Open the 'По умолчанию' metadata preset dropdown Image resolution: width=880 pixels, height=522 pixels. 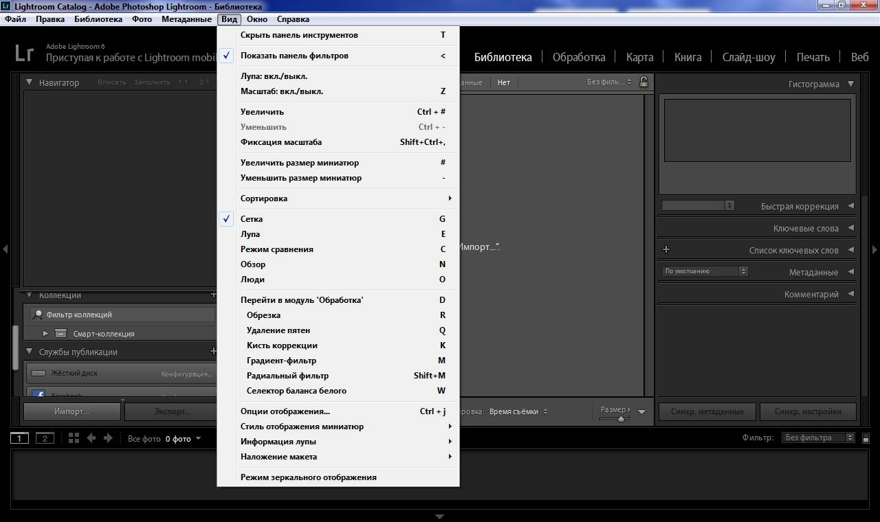tap(705, 271)
